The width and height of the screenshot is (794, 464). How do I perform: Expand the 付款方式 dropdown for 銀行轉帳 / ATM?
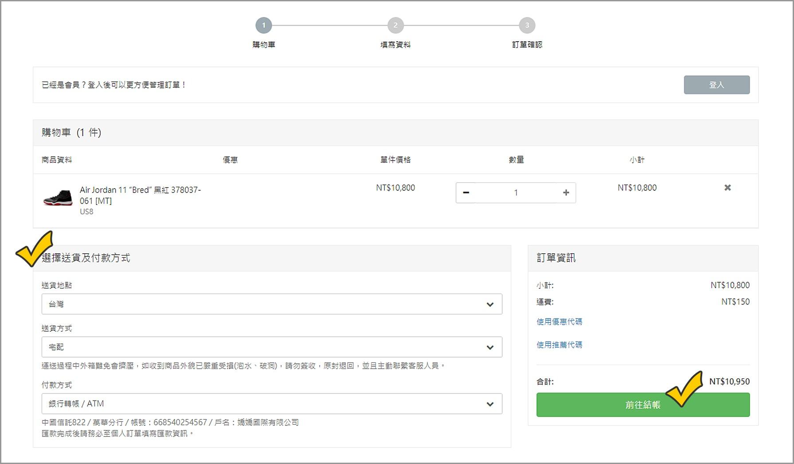click(x=272, y=404)
